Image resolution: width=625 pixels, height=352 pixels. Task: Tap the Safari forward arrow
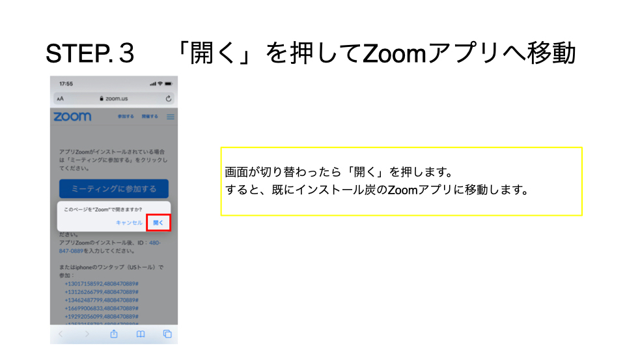point(87,334)
